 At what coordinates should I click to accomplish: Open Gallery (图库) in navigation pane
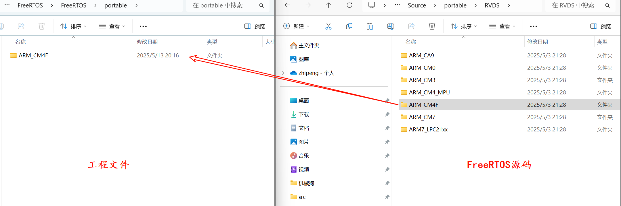[x=304, y=59]
